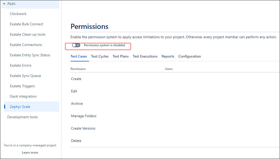Switch to the Test Cycles tab
Image resolution: width=280 pixels, height=159 pixels.
point(100,56)
